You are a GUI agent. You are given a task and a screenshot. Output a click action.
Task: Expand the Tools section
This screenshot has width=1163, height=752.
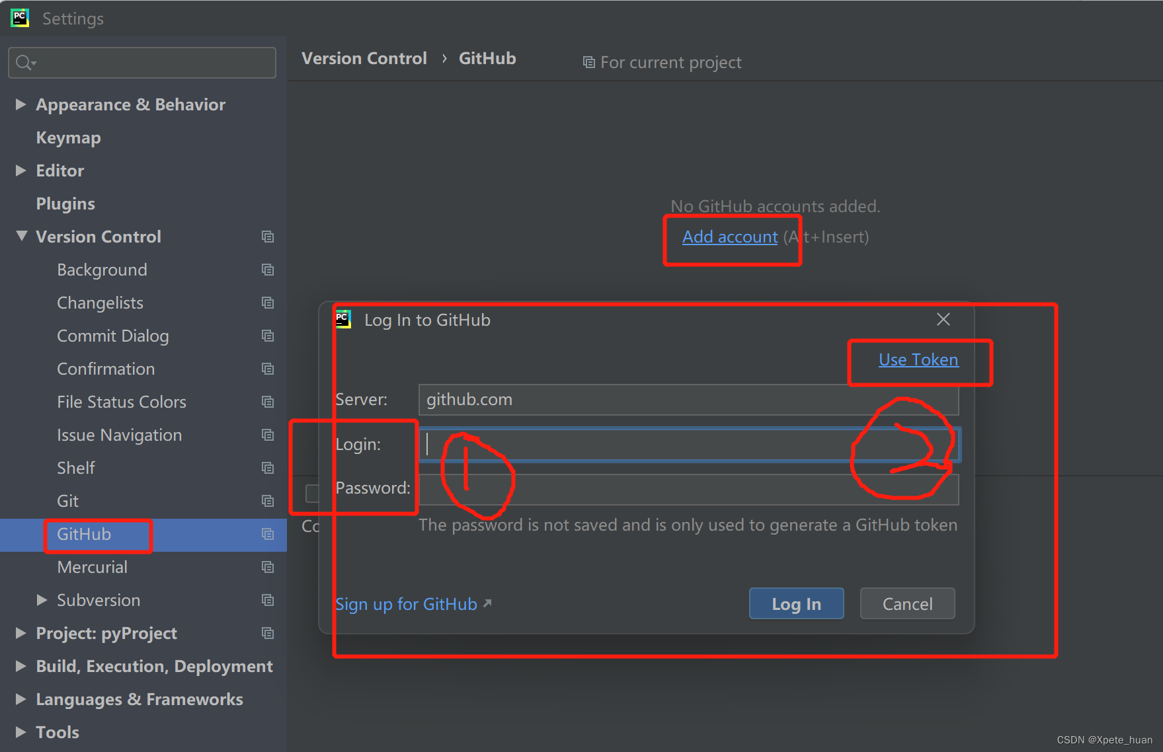(x=21, y=732)
